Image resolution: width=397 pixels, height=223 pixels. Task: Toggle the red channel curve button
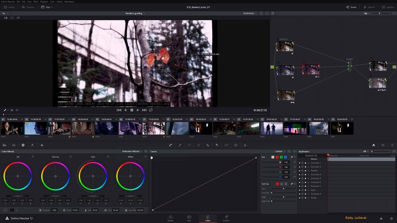point(277,157)
